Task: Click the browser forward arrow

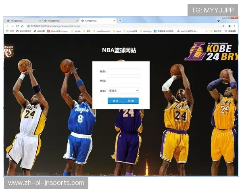Action: click(x=13, y=26)
